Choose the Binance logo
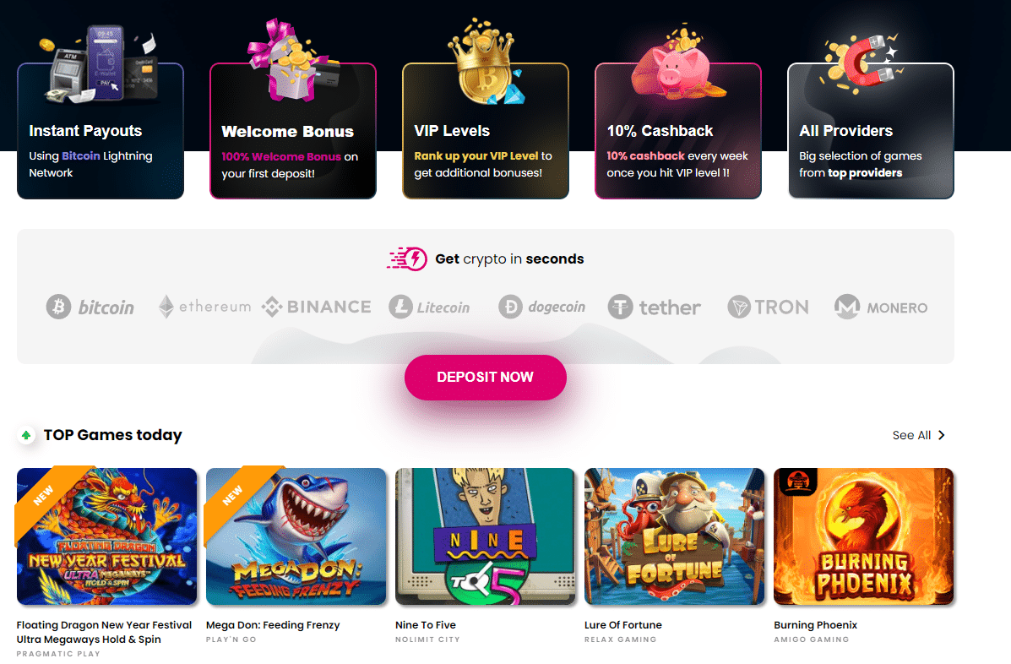Image resolution: width=1011 pixels, height=664 pixels. pyautogui.click(x=316, y=307)
